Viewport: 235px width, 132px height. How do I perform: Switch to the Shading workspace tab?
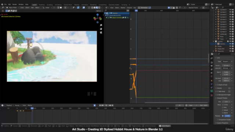(77, 5)
